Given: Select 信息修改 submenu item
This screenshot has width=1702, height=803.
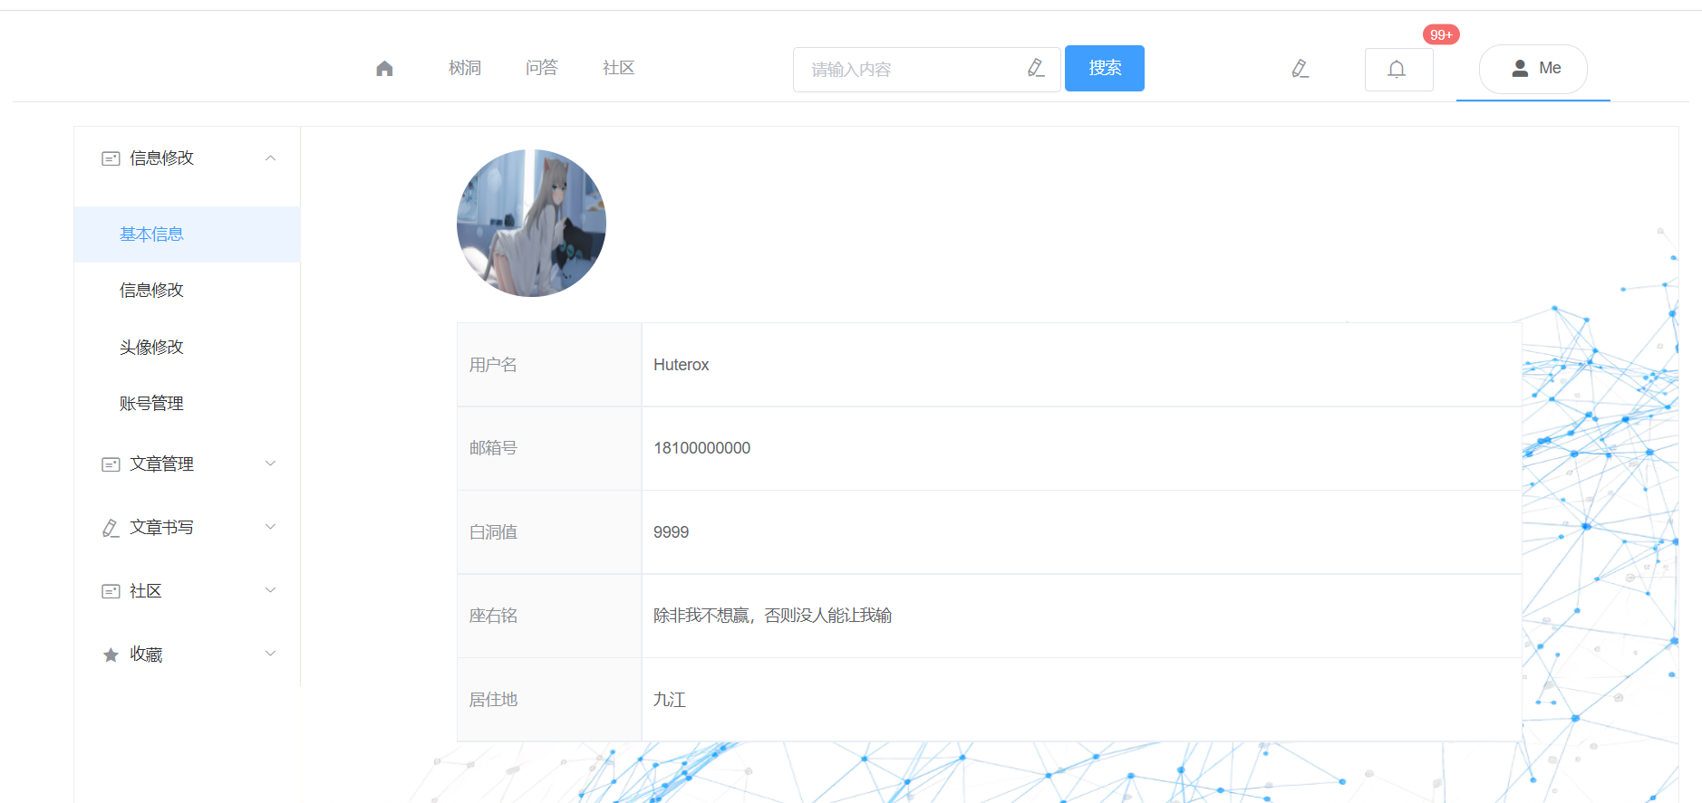Looking at the screenshot, I should click(x=187, y=291).
